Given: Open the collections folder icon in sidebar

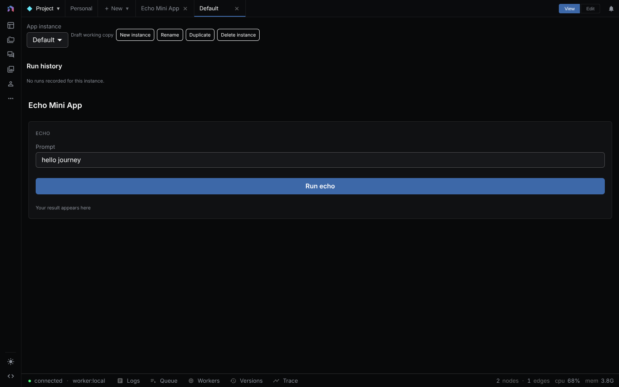Looking at the screenshot, I should click(11, 40).
